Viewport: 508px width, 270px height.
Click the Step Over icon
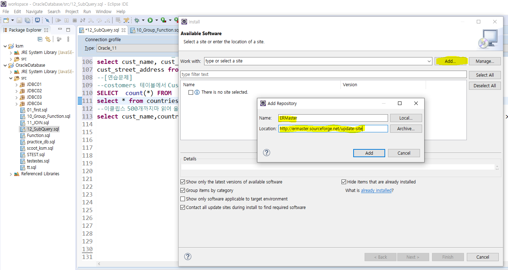click(99, 21)
